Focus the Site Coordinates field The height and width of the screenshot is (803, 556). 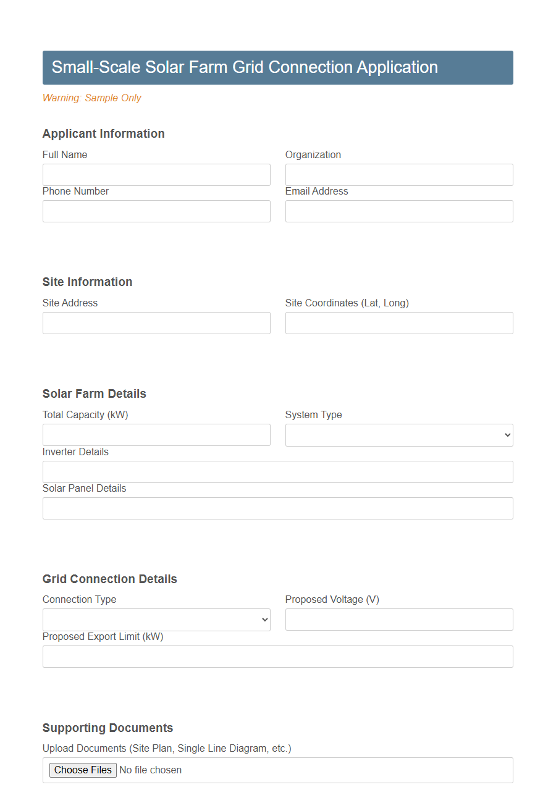pyautogui.click(x=398, y=323)
